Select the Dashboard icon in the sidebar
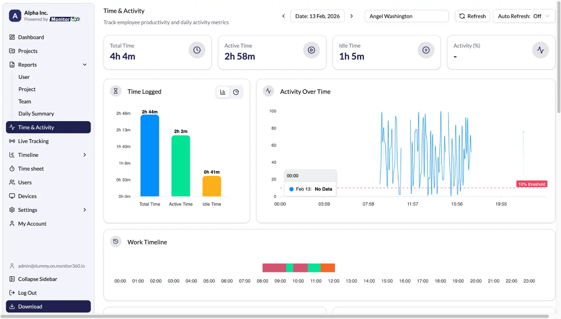 pyautogui.click(x=12, y=37)
